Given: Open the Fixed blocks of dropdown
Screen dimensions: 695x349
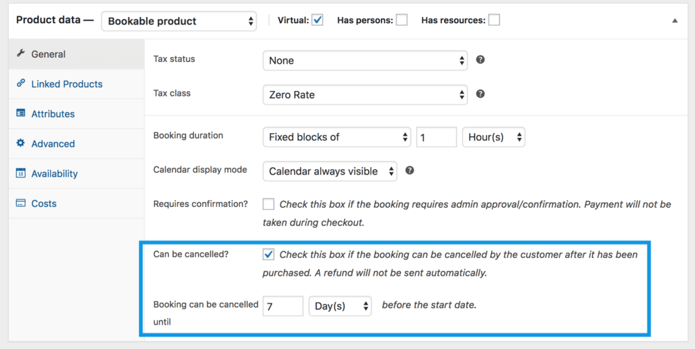Looking at the screenshot, I should pyautogui.click(x=336, y=137).
